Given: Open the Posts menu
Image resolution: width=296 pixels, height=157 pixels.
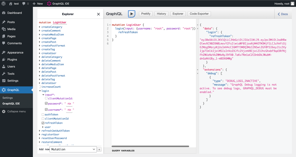Looking at the screenshot, I should [16, 22].
